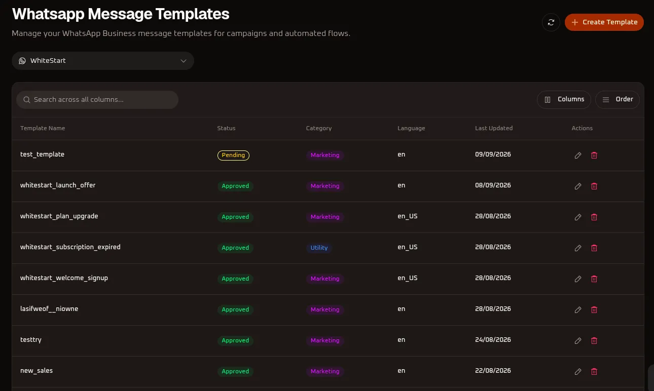This screenshot has width=654, height=391.
Task: Delete whitestart_plan_upgrade template
Action: tap(594, 217)
